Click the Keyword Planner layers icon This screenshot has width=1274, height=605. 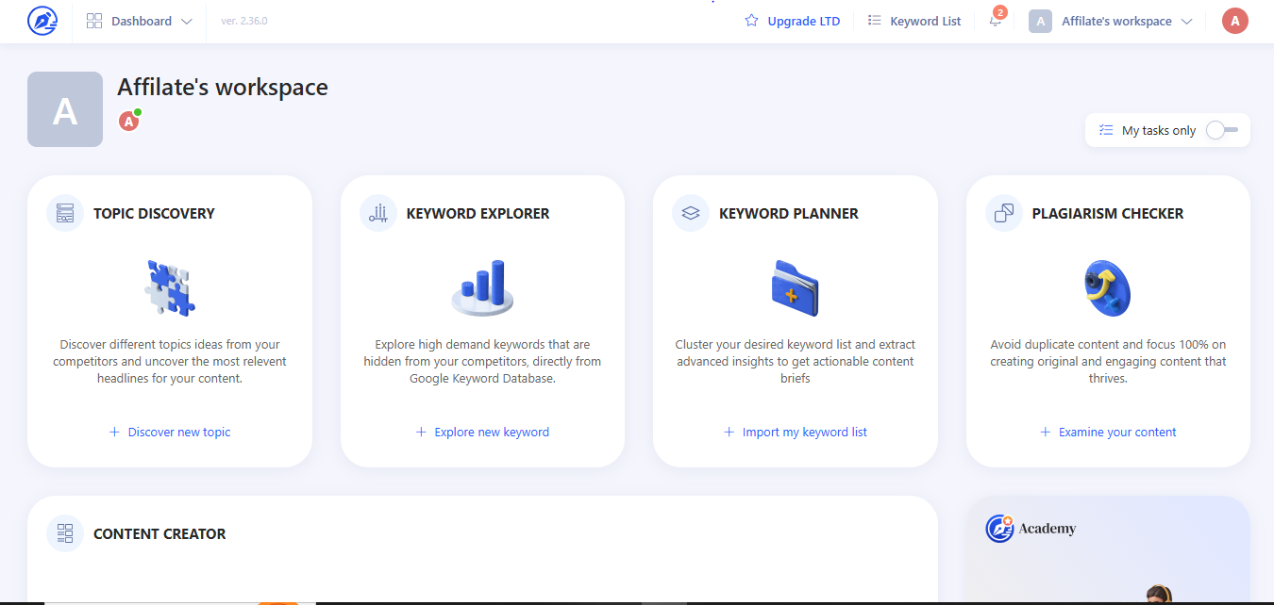[x=691, y=213]
